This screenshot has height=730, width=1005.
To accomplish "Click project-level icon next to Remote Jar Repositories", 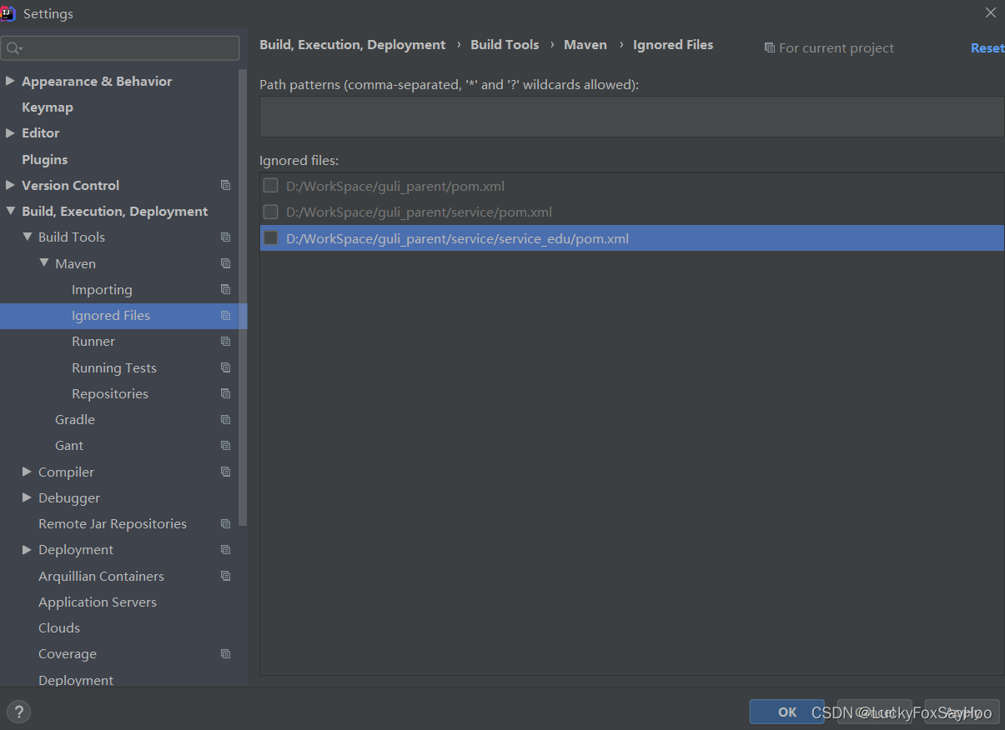I will 225,524.
